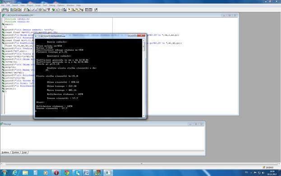Click the final icon on the toolbar

(x=96, y=9)
